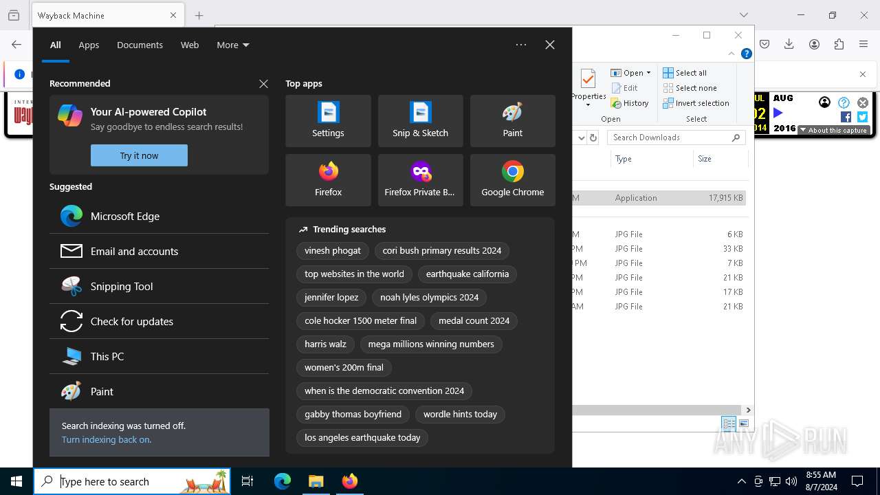Expand the More tab dropdown
This screenshot has height=495, width=880.
[233, 45]
